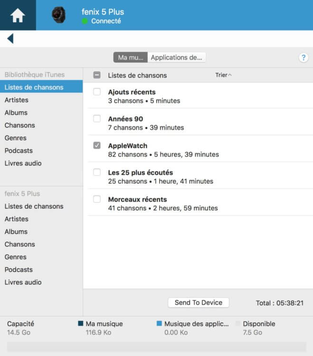Viewport: 313px width, 356px height.
Task: Switch to the Ma mu... tab
Action: click(x=131, y=57)
